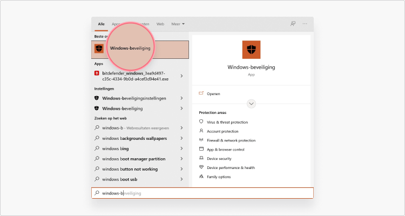
Task: Click the App & browser control window icon
Action: pos(201,149)
